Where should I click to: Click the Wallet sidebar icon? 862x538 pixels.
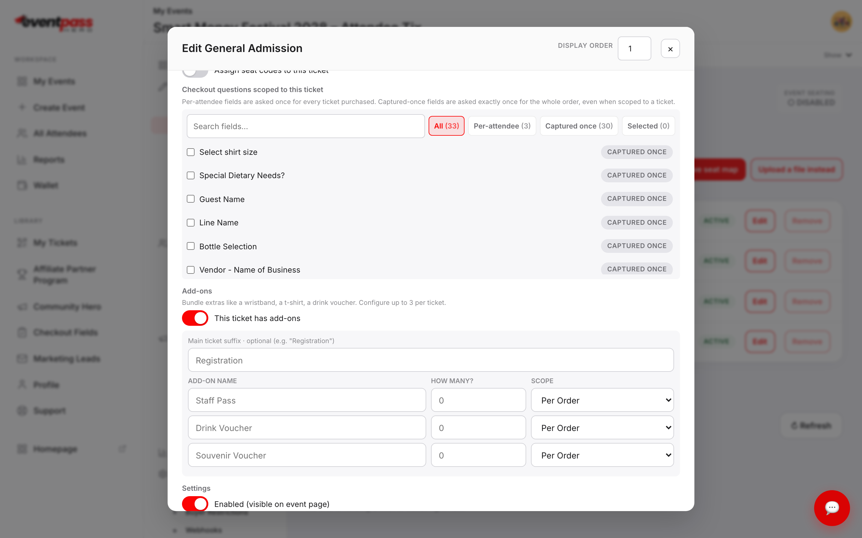point(22,185)
